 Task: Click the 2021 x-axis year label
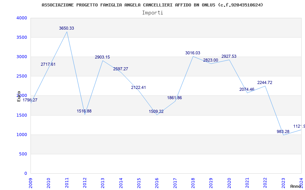pyautogui.click(x=247, y=183)
